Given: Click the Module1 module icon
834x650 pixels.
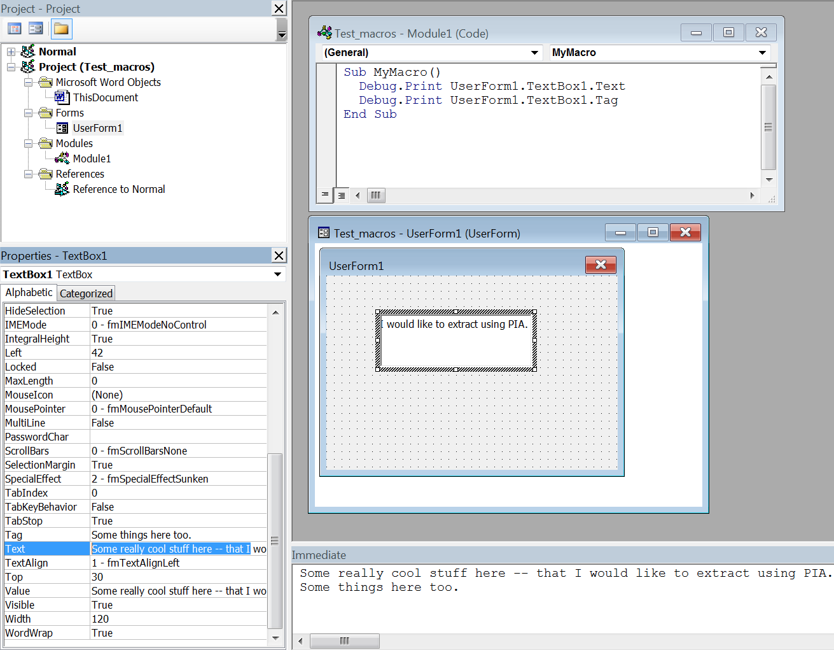Looking at the screenshot, I should tap(61, 159).
